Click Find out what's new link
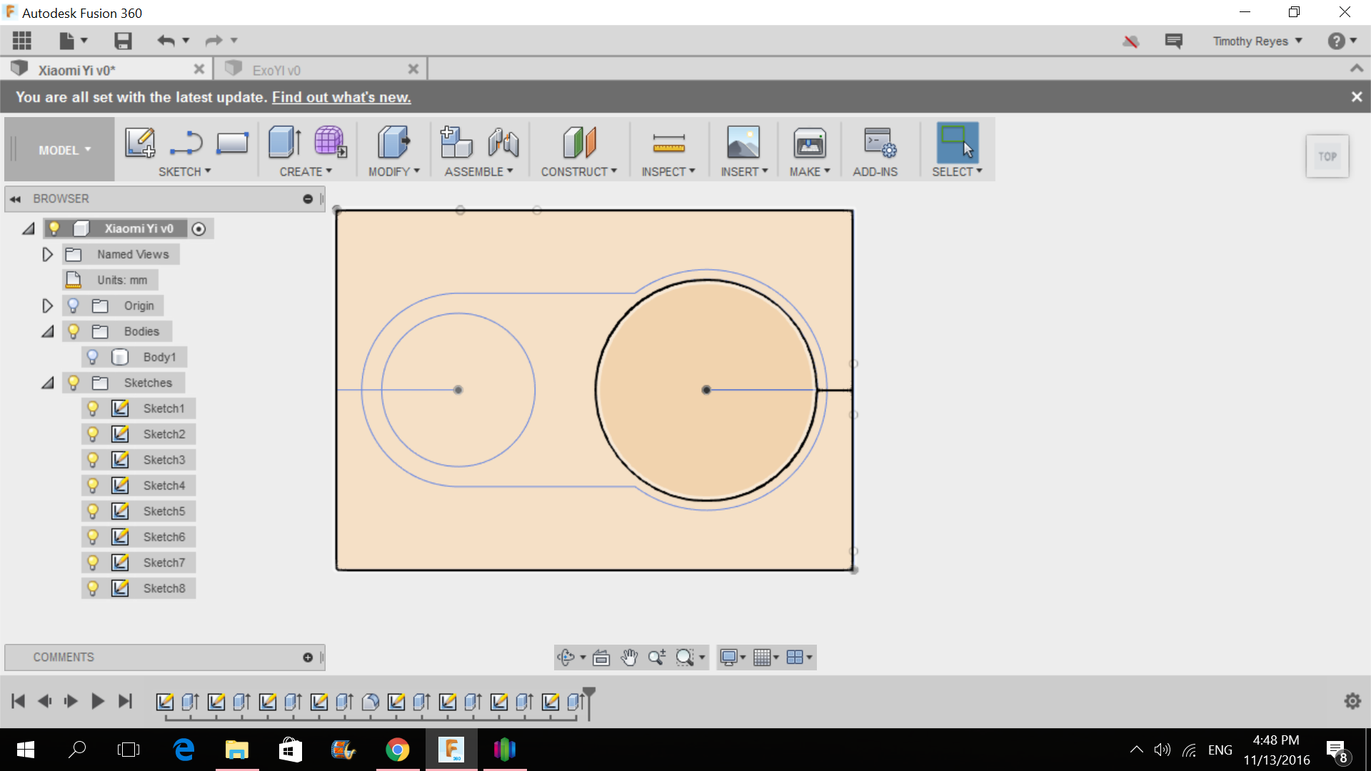This screenshot has height=771, width=1371. [342, 97]
